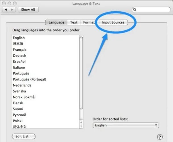Select Polski in the language list
The height and width of the screenshot is (142, 173).
click(x=46, y=121)
